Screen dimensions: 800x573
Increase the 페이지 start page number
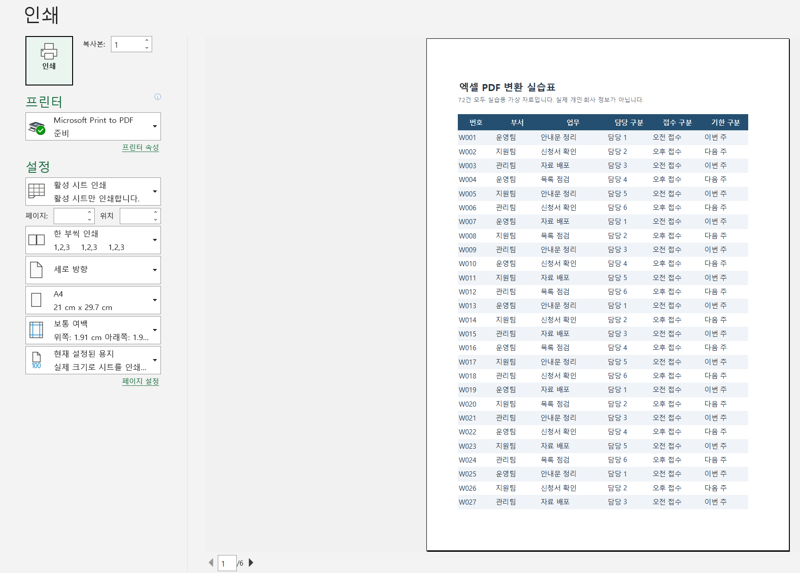(x=90, y=212)
